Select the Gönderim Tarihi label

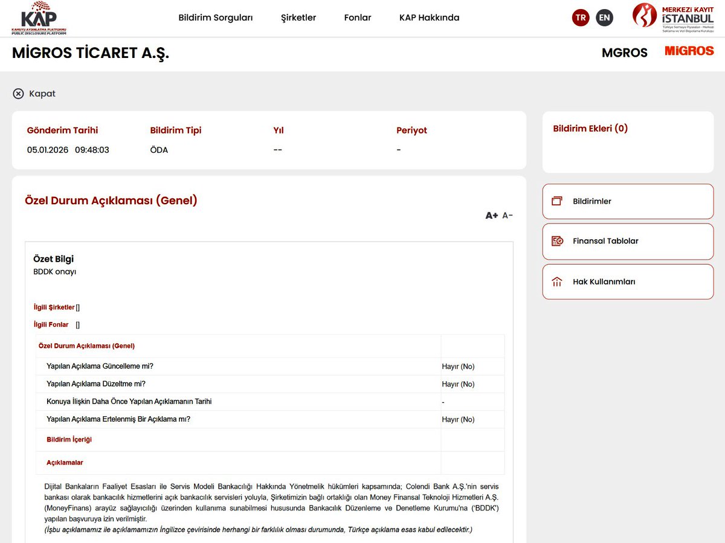[62, 130]
